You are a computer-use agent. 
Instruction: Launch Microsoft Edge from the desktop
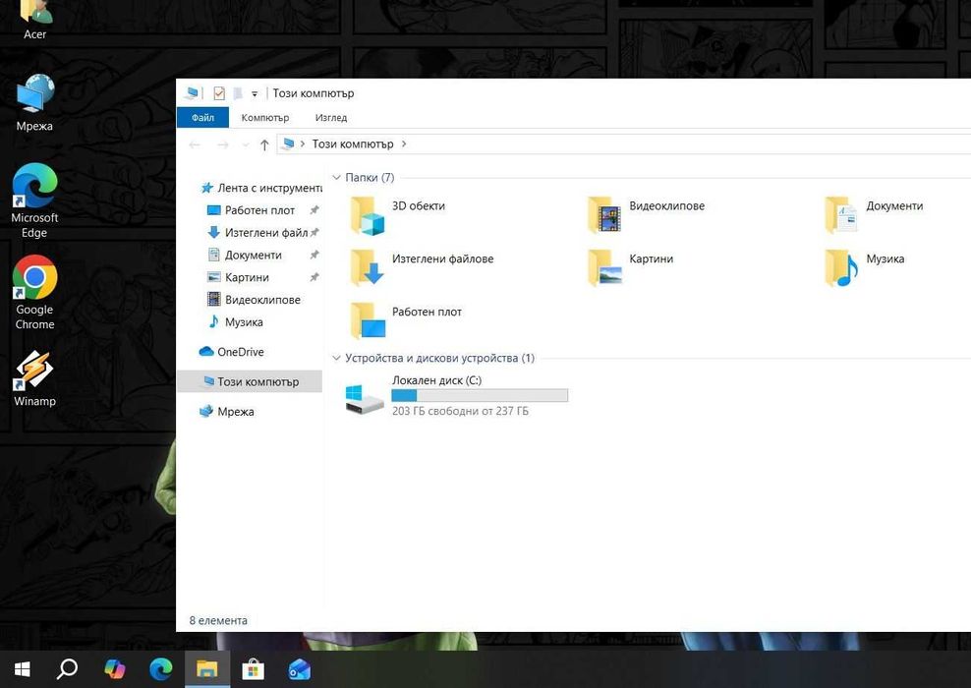click(x=34, y=201)
